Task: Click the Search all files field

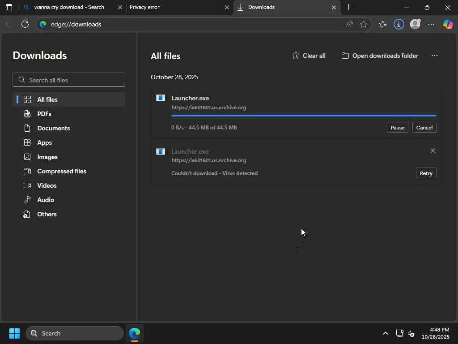Action: pyautogui.click(x=69, y=80)
